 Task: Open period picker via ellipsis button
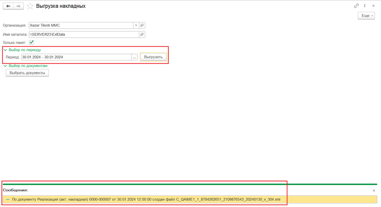coord(134,57)
